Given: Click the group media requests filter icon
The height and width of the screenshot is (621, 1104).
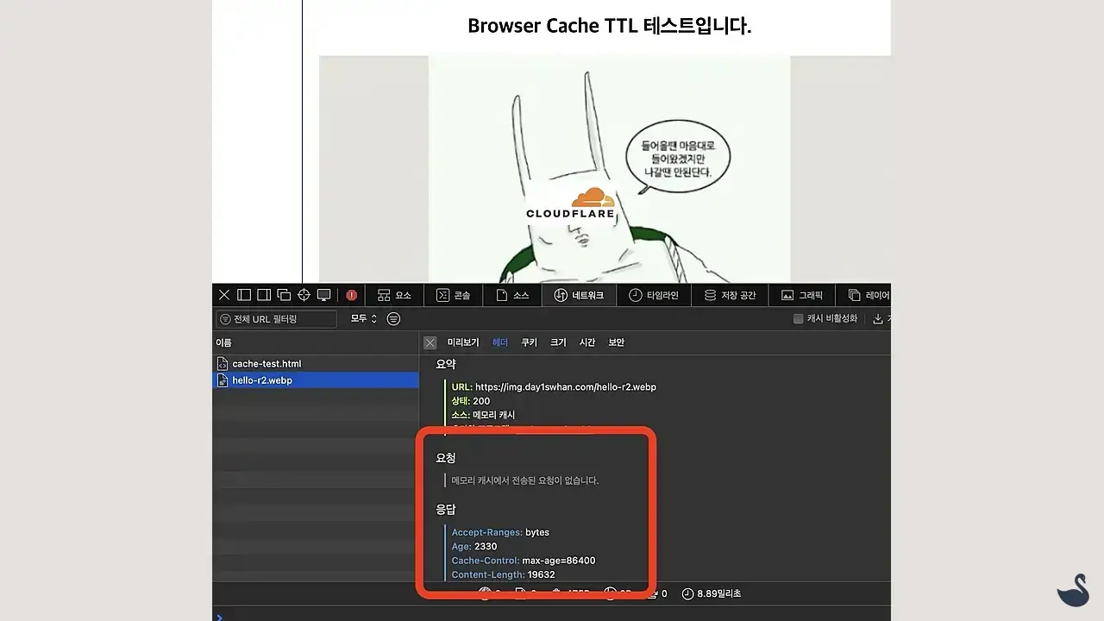Looking at the screenshot, I should pyautogui.click(x=394, y=319).
